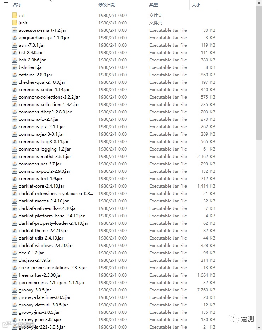Select the file name darklaf-utils-2.4.10.jar
Screen dimensions: 262x330
41,238
